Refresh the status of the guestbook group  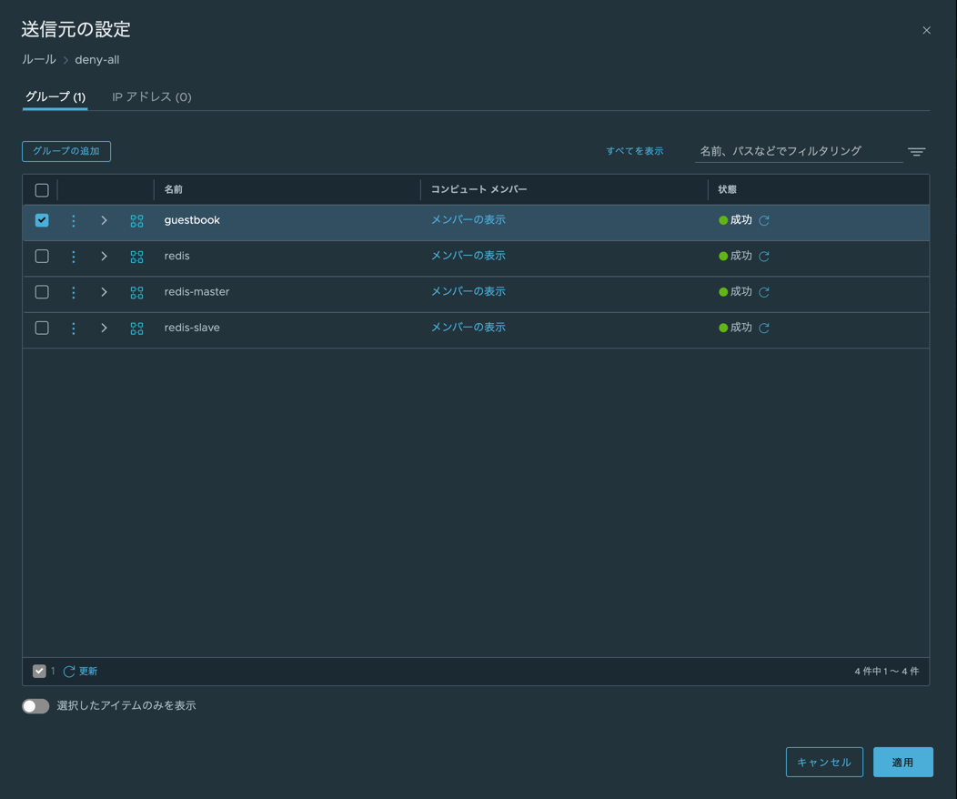764,221
